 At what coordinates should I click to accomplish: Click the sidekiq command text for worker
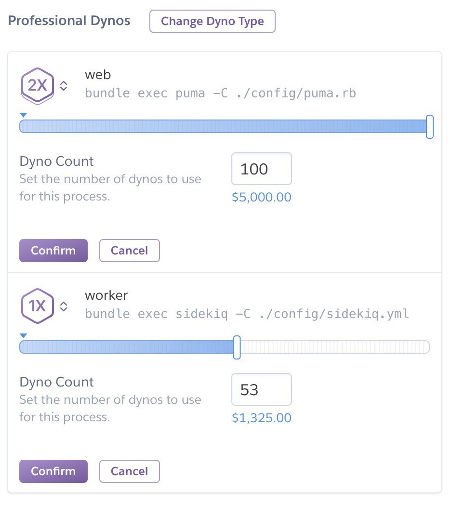pos(247,314)
